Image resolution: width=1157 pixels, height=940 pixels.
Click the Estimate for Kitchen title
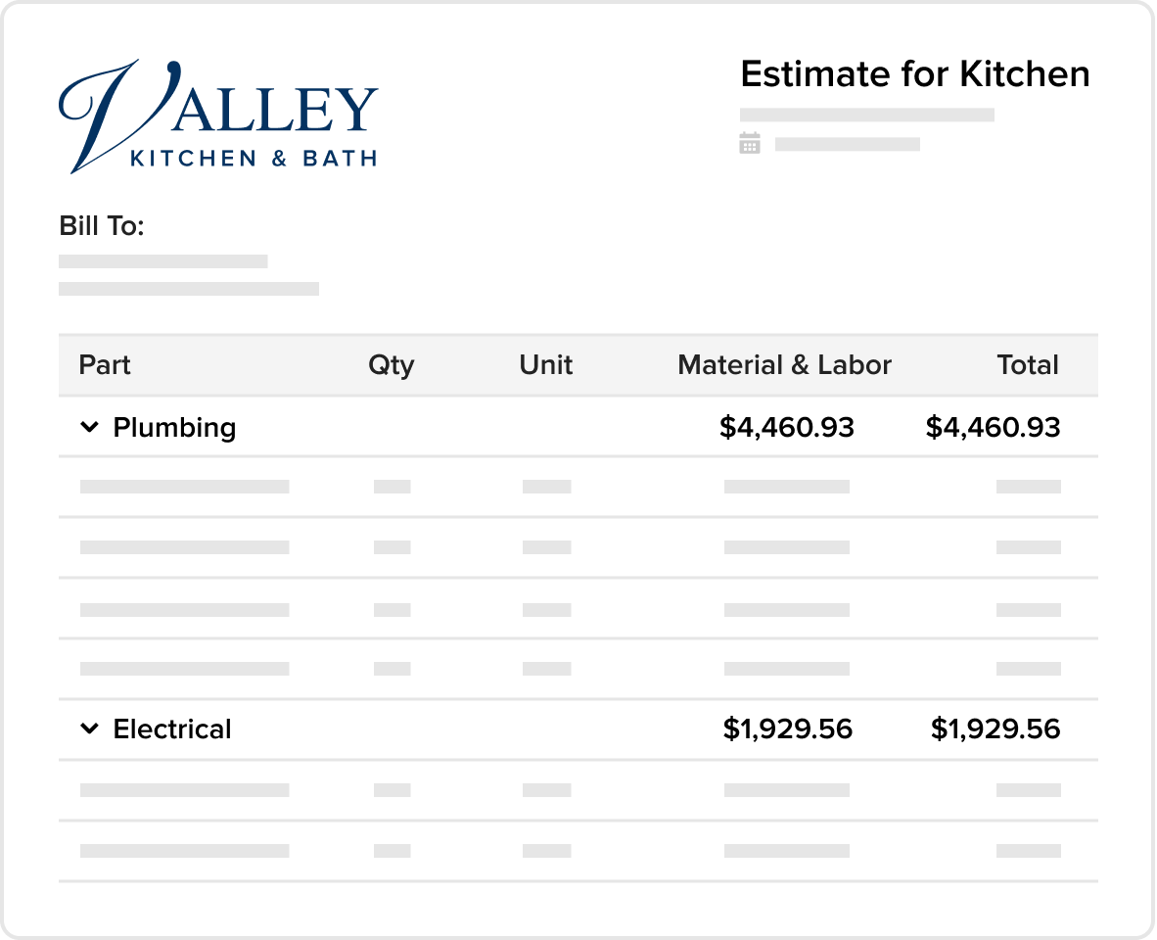(915, 73)
